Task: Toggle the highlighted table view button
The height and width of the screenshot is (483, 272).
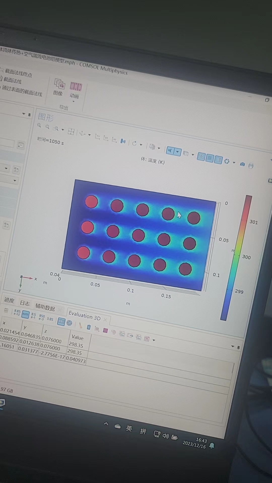Action: [61, 321]
